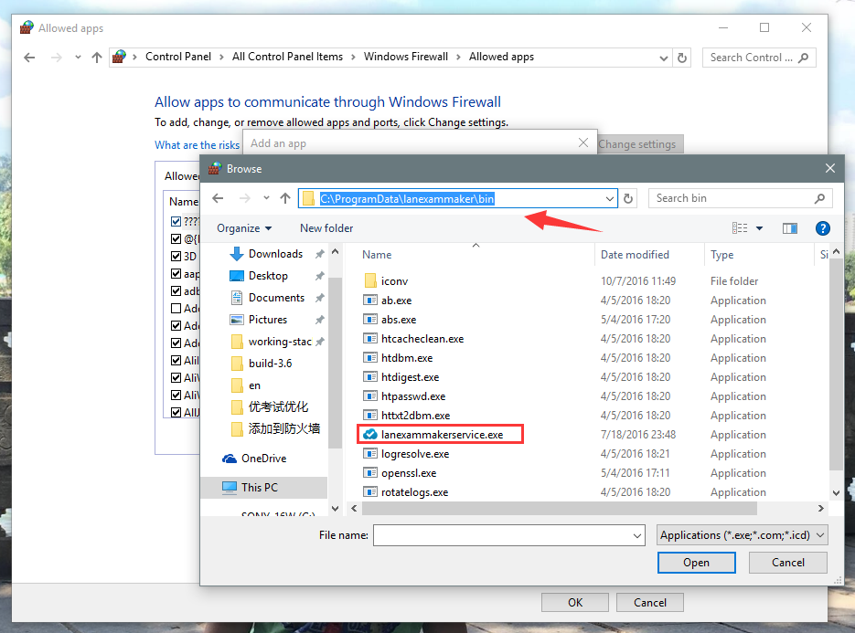Toggle the 3D allowed app checkbox
The width and height of the screenshot is (855, 633).
176,256
